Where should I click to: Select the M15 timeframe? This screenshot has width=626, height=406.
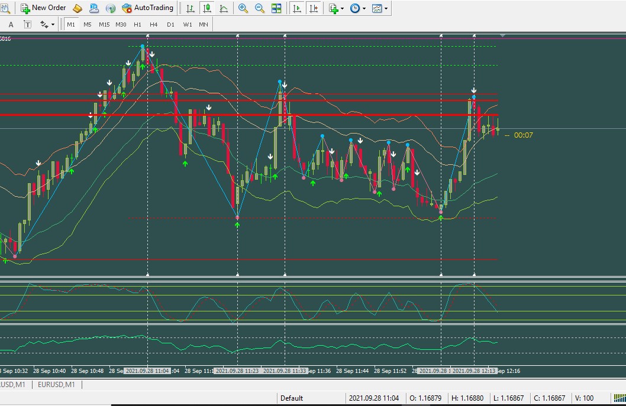pos(104,24)
